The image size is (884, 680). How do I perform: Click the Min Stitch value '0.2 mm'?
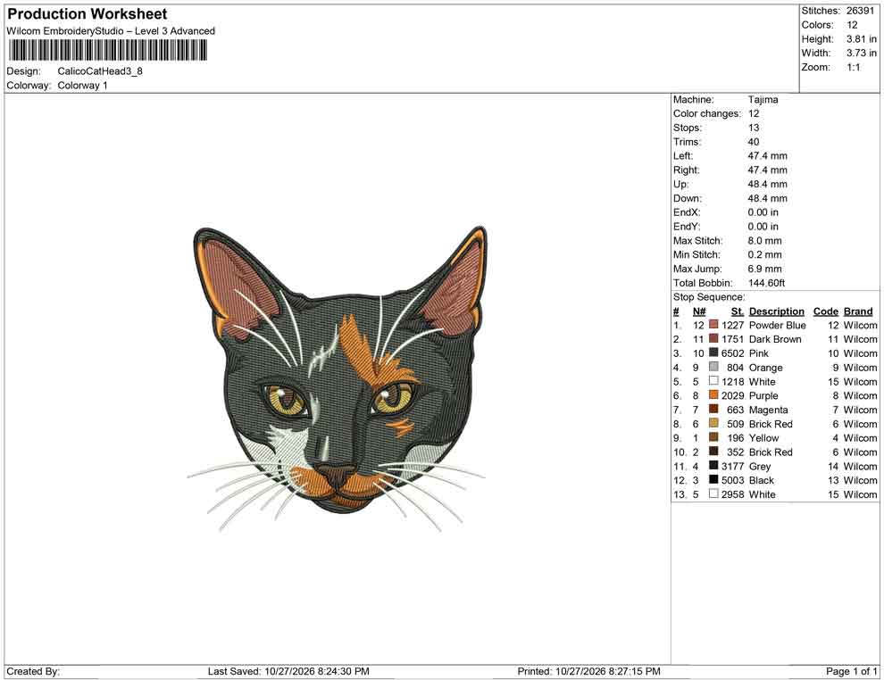point(764,254)
